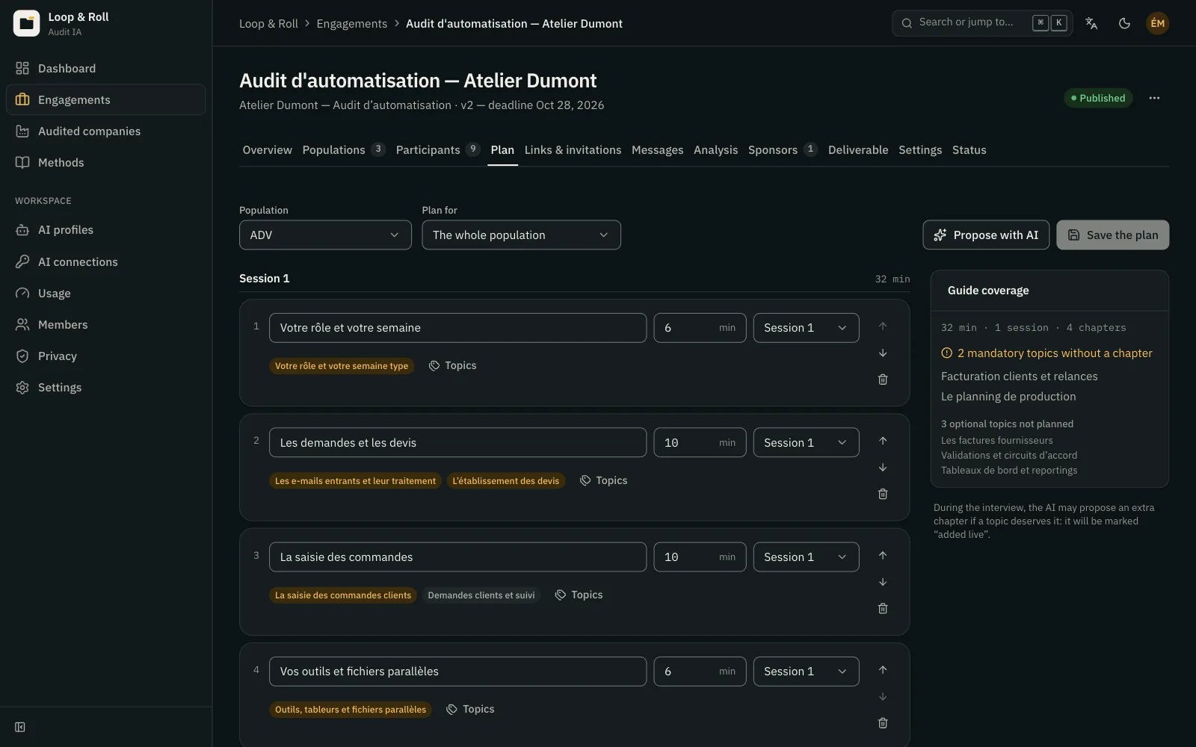Delete "La saisie des commandes" chapter
Viewport: 1196px width, 747px height.
[883, 608]
